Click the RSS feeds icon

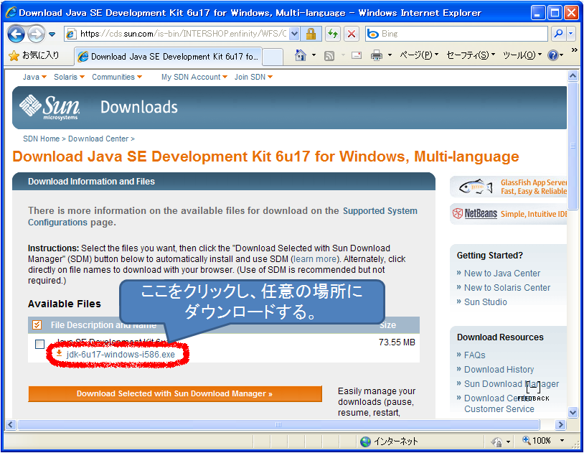click(329, 56)
